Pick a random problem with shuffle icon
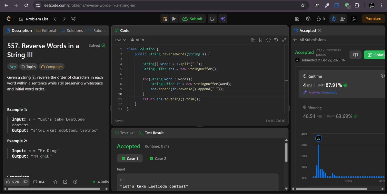 coord(73,19)
